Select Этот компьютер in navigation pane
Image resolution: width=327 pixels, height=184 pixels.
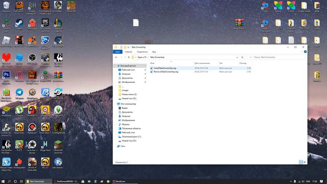[x=128, y=104]
